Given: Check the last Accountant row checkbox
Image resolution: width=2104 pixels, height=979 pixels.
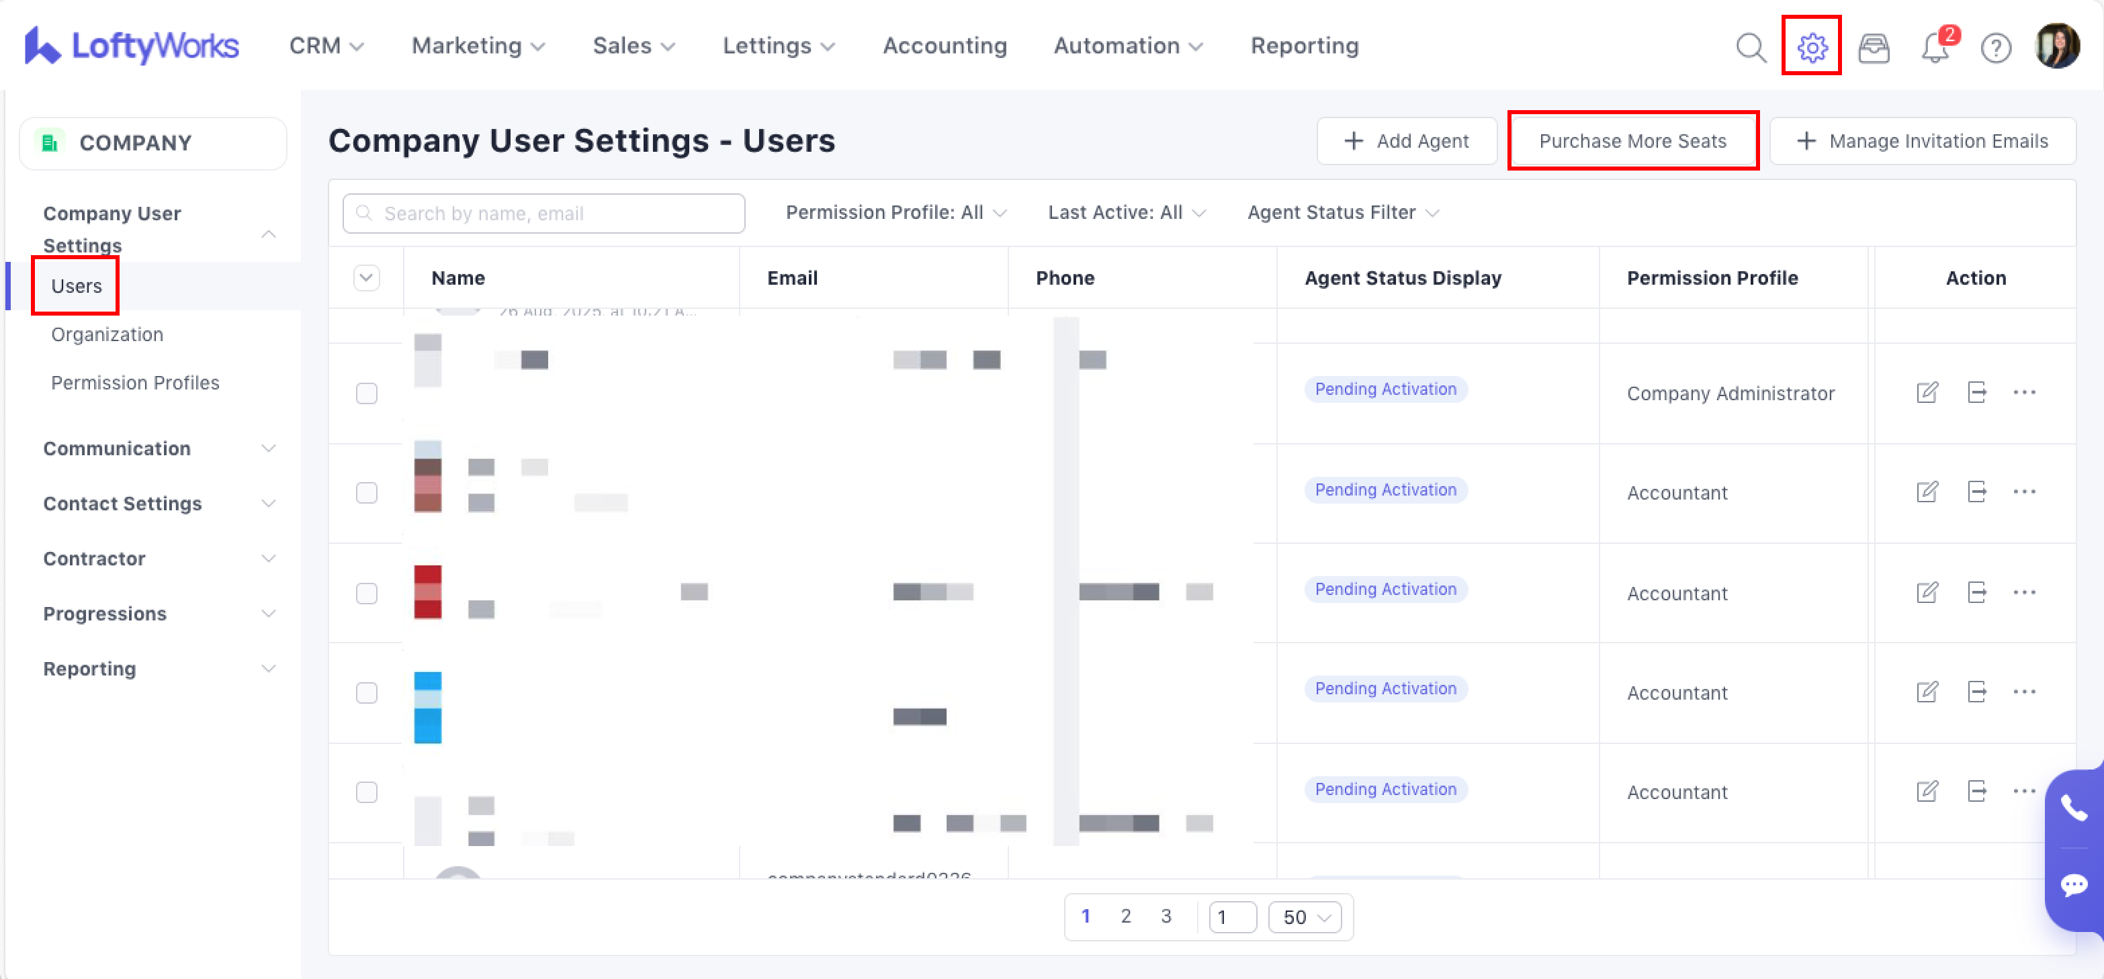Looking at the screenshot, I should click(367, 792).
